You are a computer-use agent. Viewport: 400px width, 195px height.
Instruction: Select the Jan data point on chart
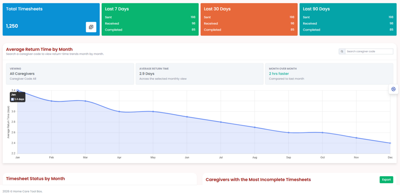pyautogui.click(x=18, y=90)
